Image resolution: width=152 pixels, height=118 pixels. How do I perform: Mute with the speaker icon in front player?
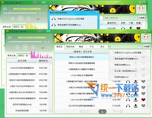[43, 48]
